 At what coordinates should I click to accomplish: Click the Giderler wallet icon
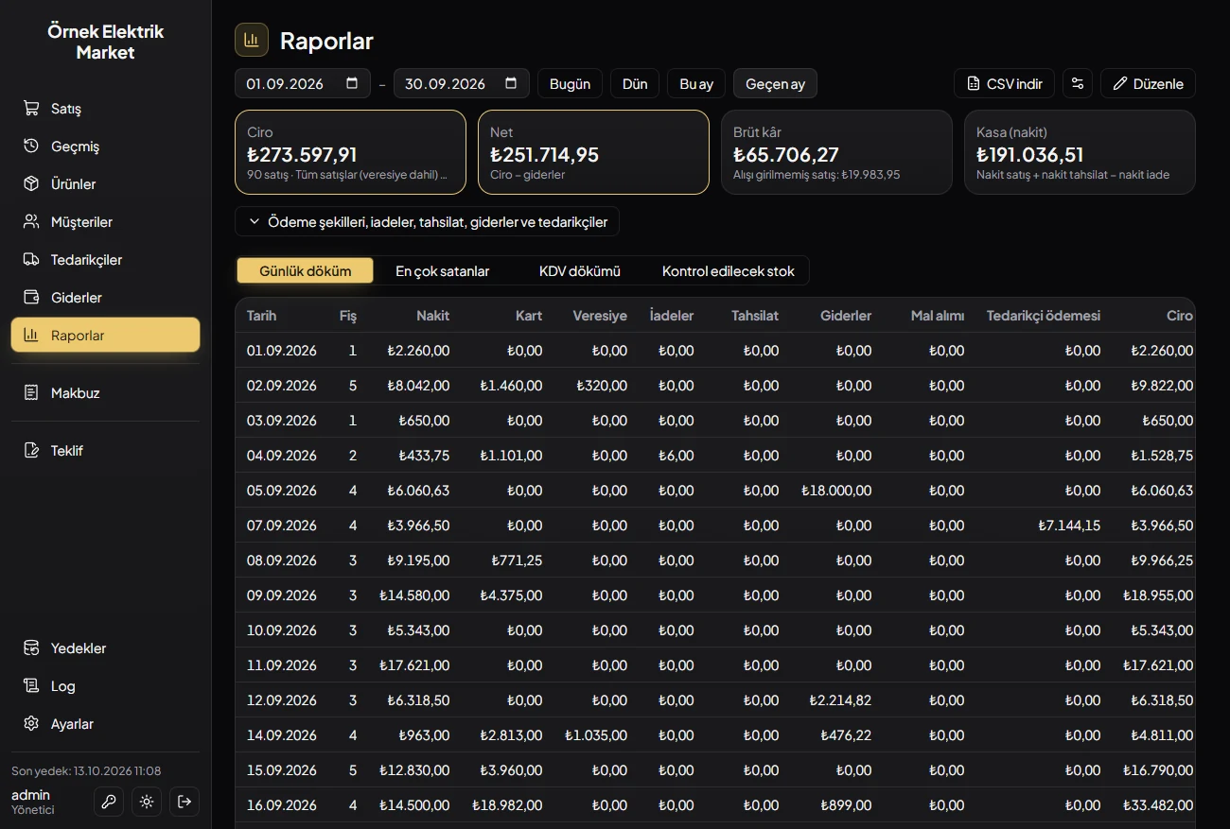[31, 298]
